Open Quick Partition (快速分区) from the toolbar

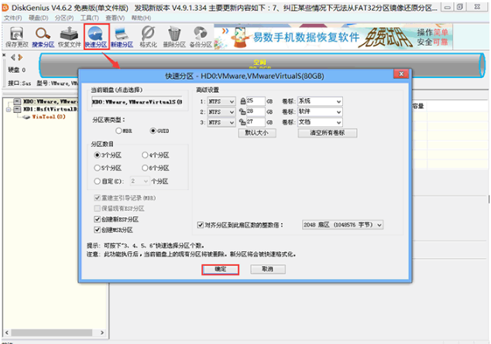pos(96,37)
